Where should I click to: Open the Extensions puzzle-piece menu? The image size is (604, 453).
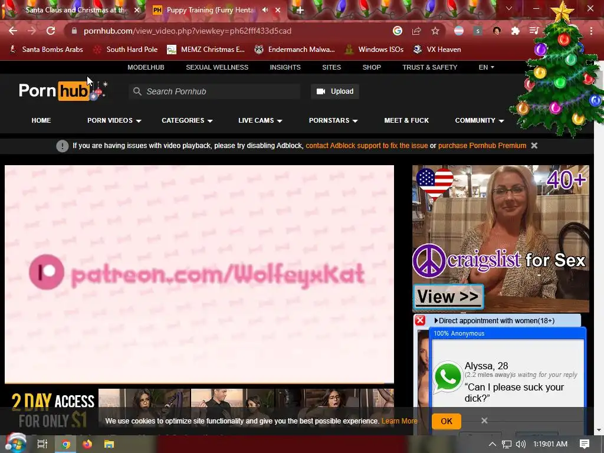point(516,31)
